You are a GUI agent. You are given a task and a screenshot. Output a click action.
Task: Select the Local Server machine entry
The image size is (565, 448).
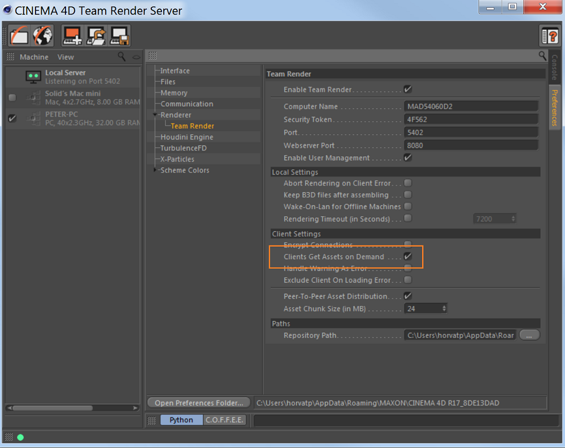click(73, 77)
